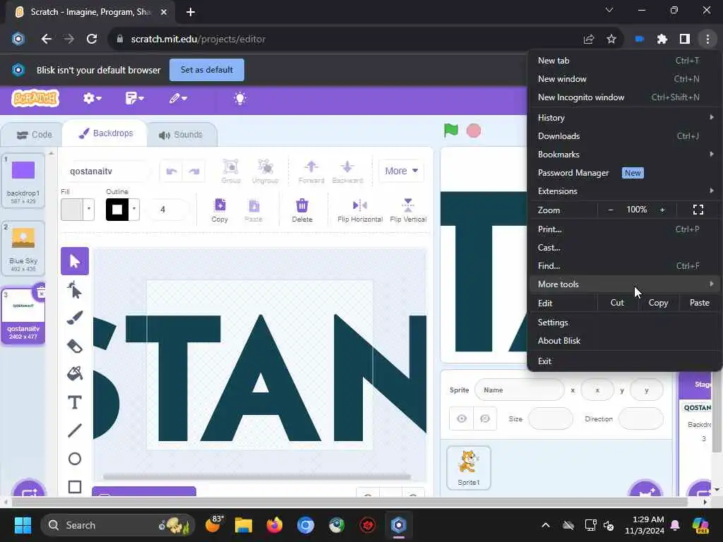
Task: Click the Print menu entry
Action: click(x=624, y=229)
